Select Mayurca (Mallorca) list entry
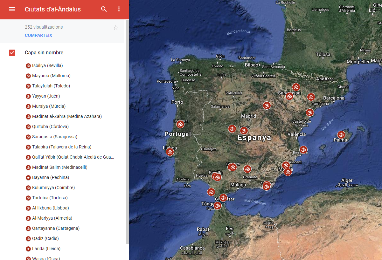Image resolution: width=382 pixels, height=260 pixels. tap(51, 76)
